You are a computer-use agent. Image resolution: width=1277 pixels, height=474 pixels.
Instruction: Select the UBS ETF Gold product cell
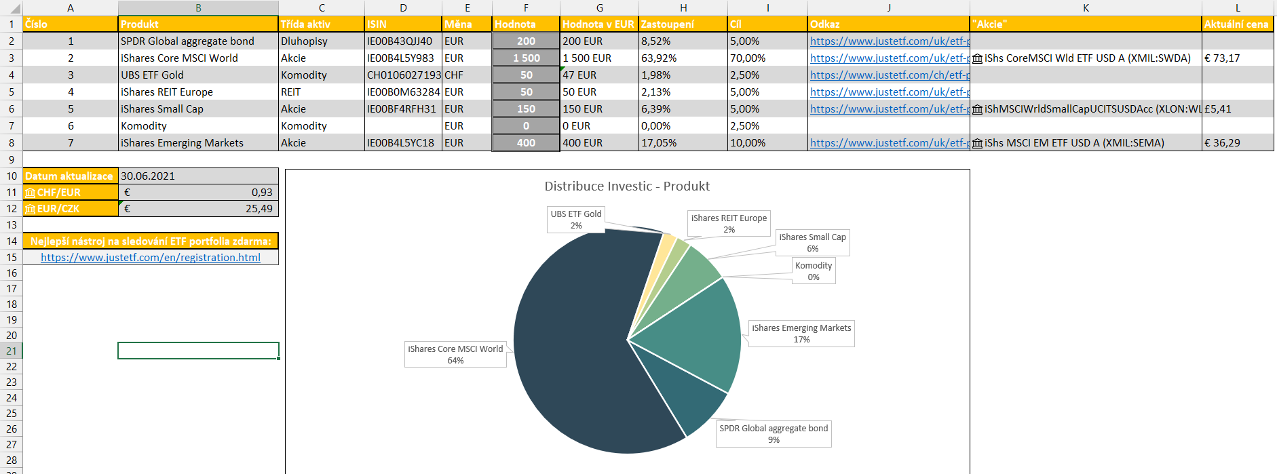click(198, 75)
